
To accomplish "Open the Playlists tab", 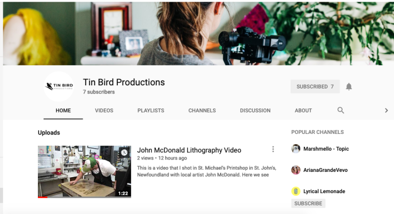I will point(151,110).
